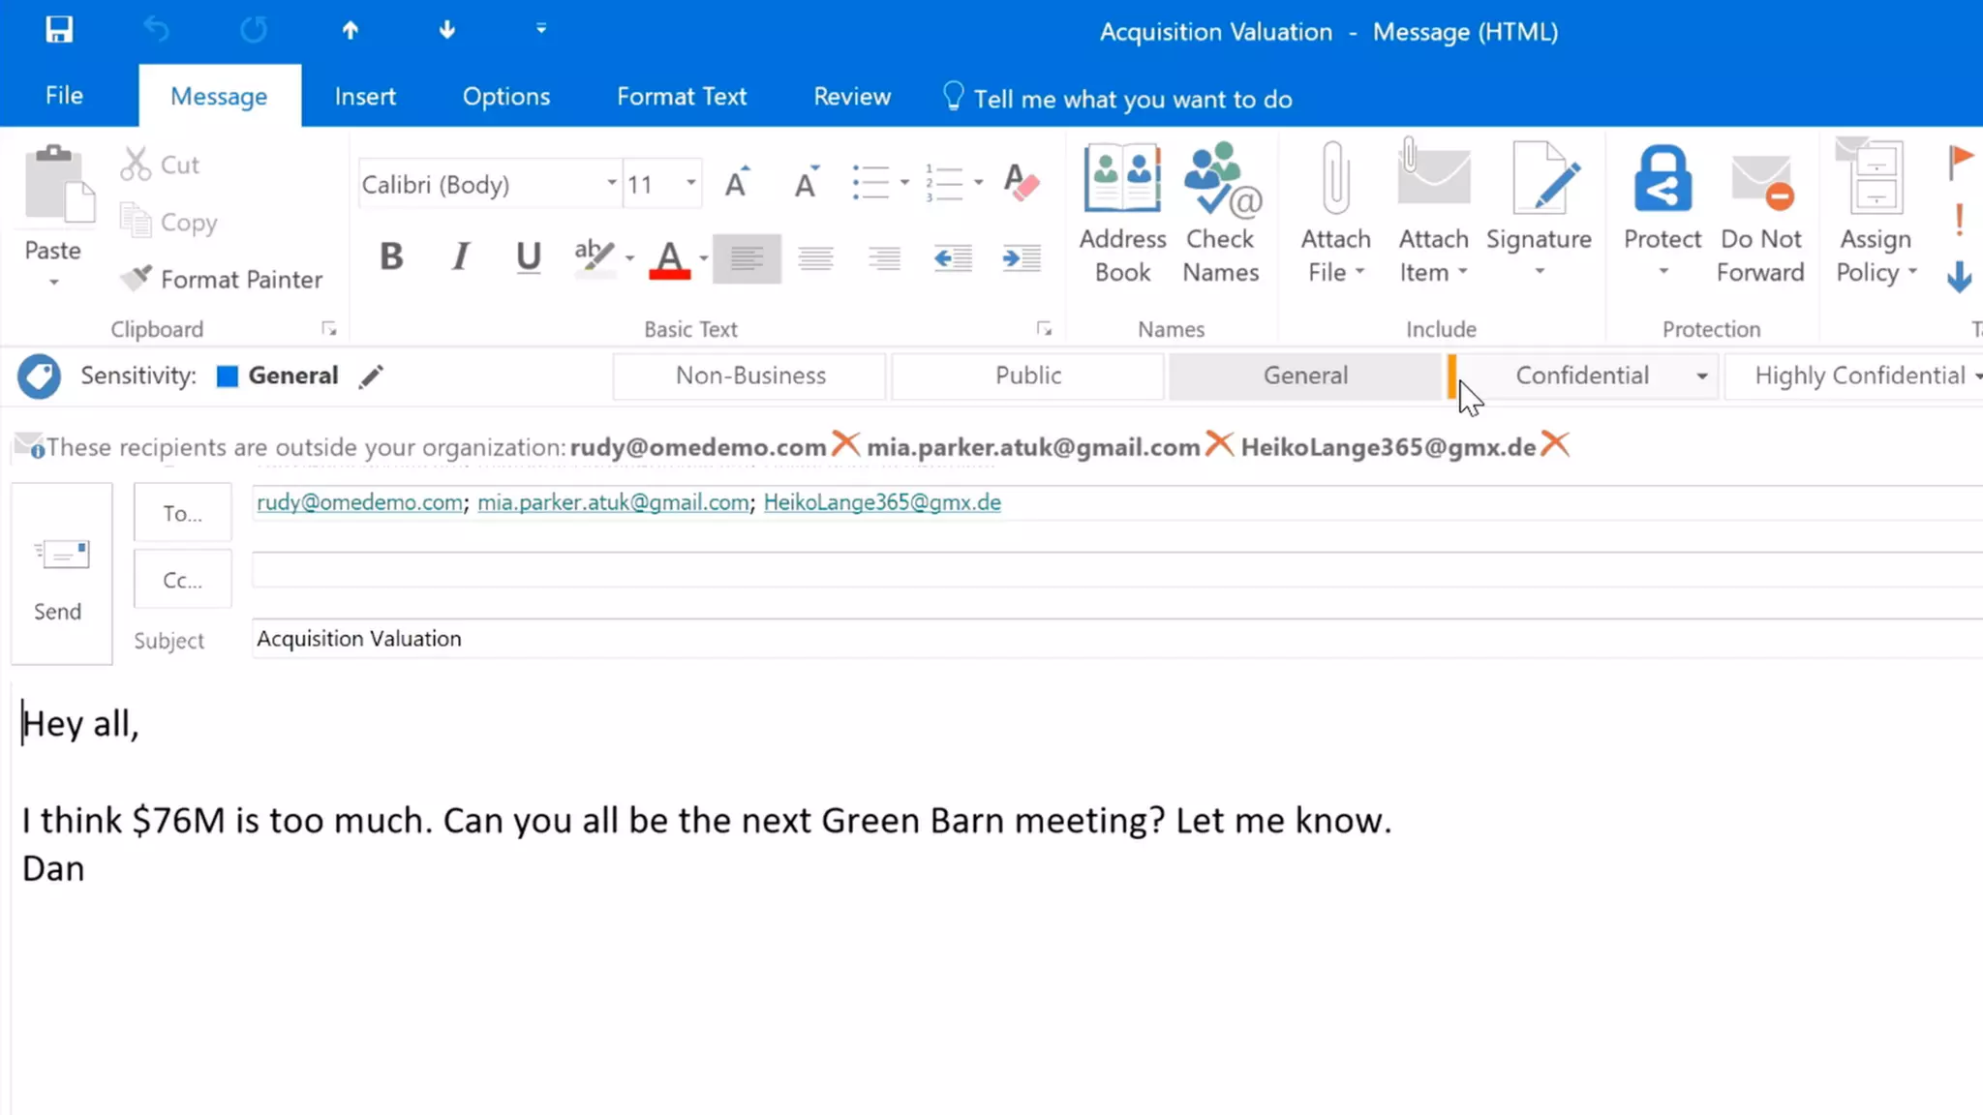Mark High Importance exclamation

point(1960,220)
